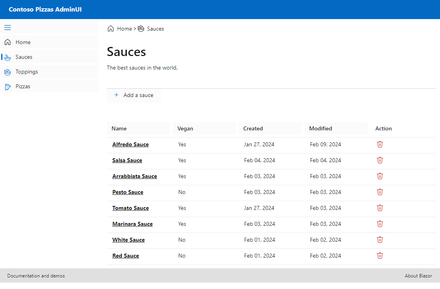Open the Pesto Sauce details link

[127, 192]
